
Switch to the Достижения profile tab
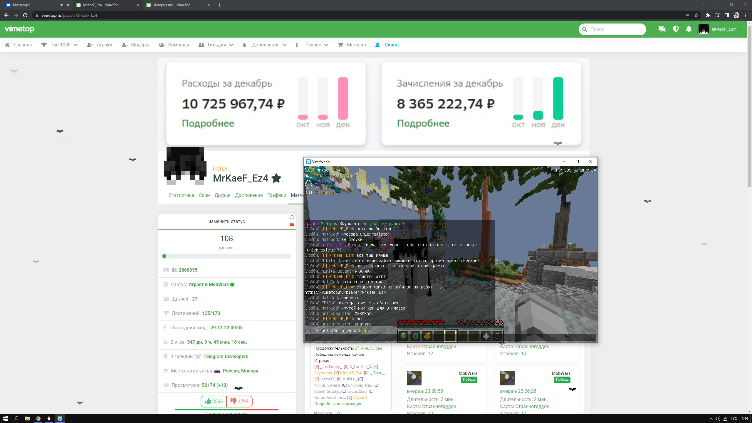click(x=249, y=195)
